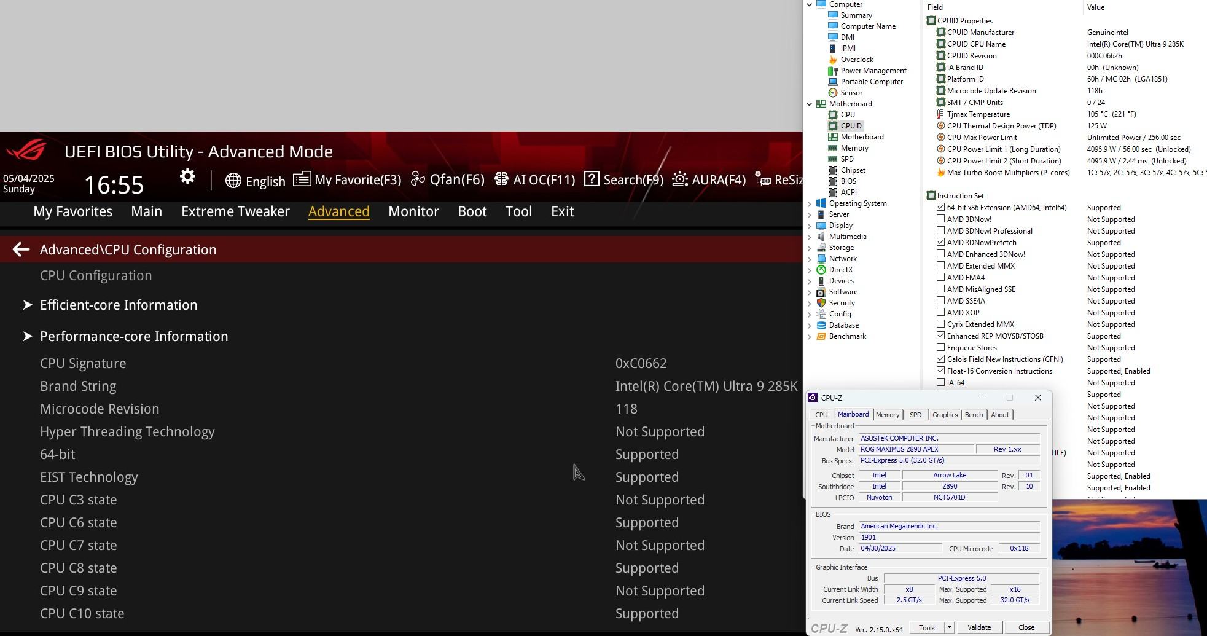Toggle AMD Extended MMX checkbox
The width and height of the screenshot is (1207, 636).
pos(940,266)
